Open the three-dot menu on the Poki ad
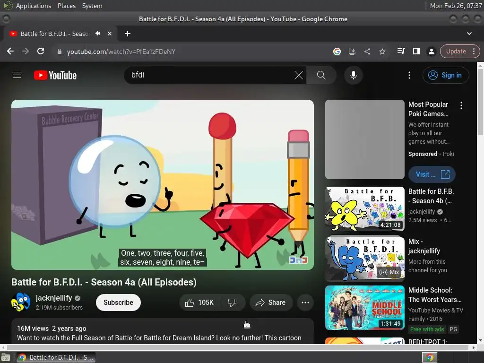Viewport: 484px width, 363px height. pyautogui.click(x=461, y=105)
